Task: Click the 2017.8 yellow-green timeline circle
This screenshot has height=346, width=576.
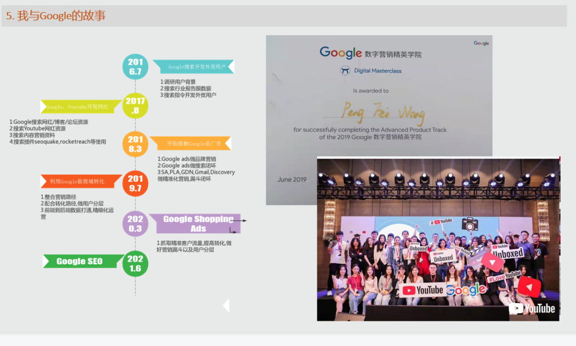Action: 135,106
